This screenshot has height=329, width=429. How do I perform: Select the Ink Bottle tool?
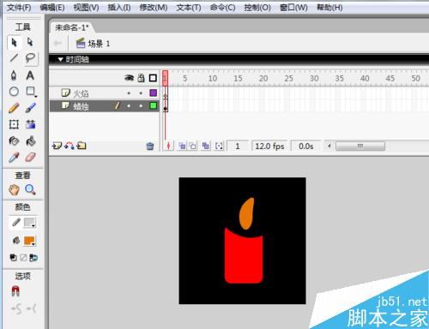14,141
